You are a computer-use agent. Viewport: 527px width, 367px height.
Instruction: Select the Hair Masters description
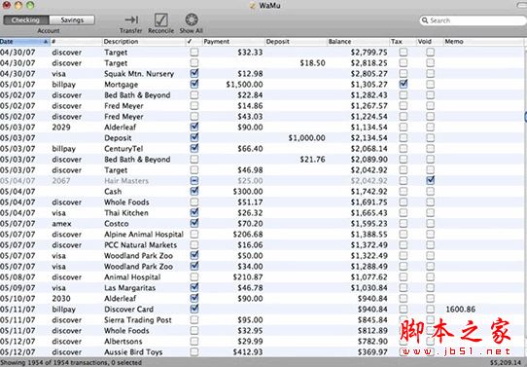[126, 181]
